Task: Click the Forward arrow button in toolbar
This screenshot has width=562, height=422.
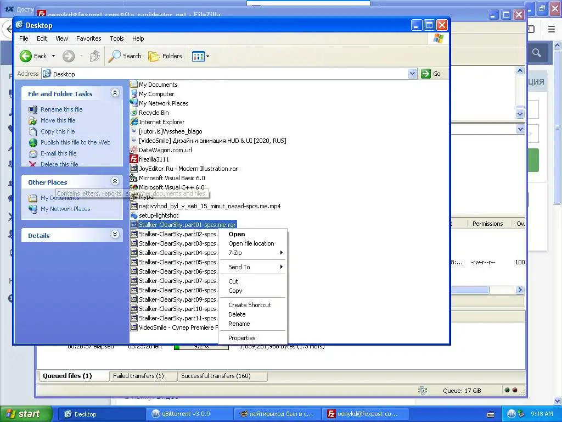Action: pyautogui.click(x=69, y=56)
